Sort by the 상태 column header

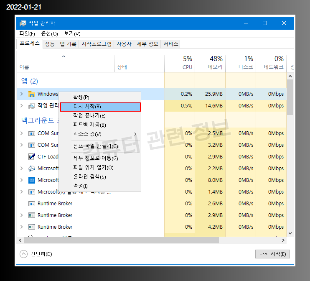click(x=139, y=63)
